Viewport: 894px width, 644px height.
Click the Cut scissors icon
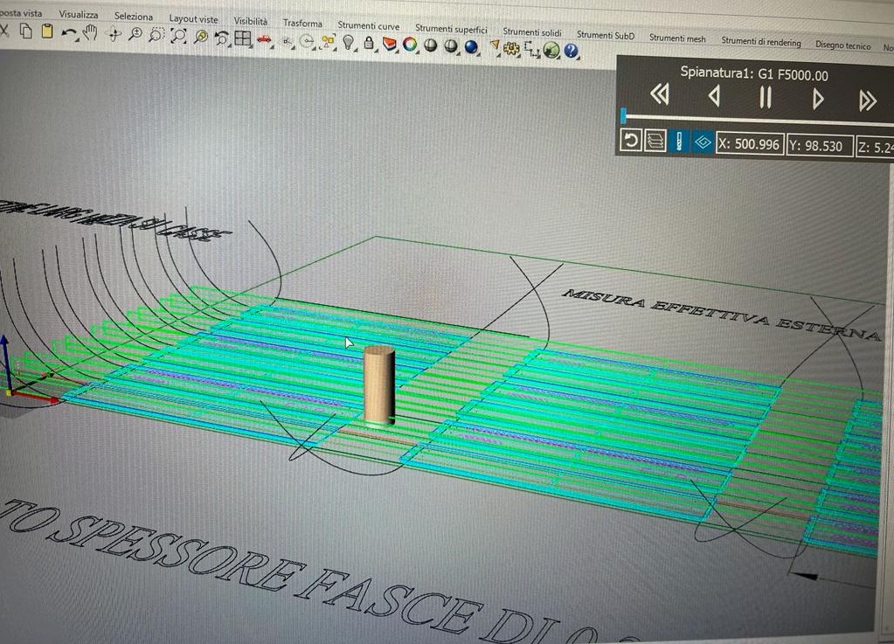coord(3,31)
